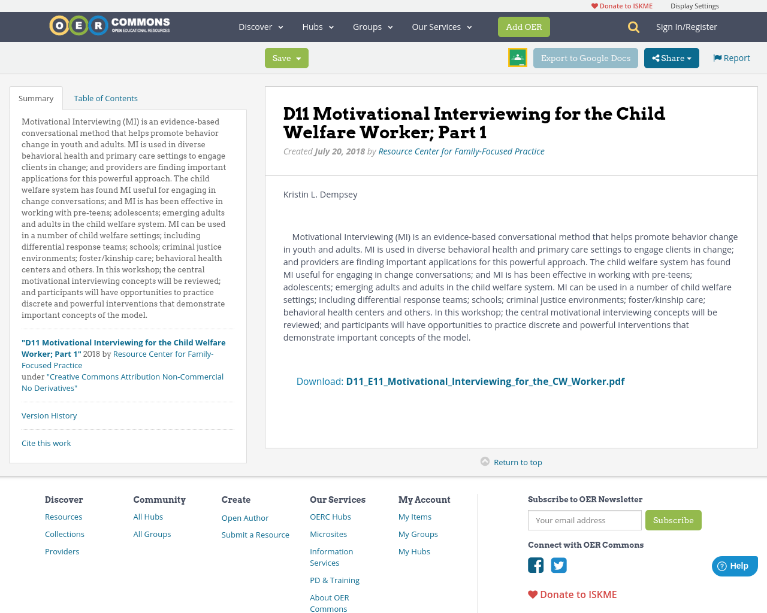
Task: Switch to the Table of Contents tab
Action: [x=105, y=97]
